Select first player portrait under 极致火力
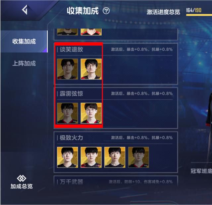 point(68,157)
